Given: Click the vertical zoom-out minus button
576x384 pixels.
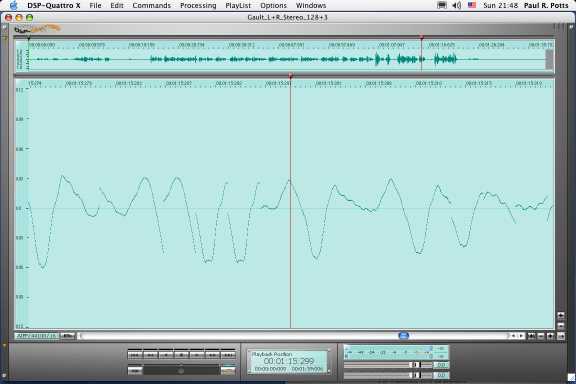Looking at the screenshot, I should (x=560, y=325).
